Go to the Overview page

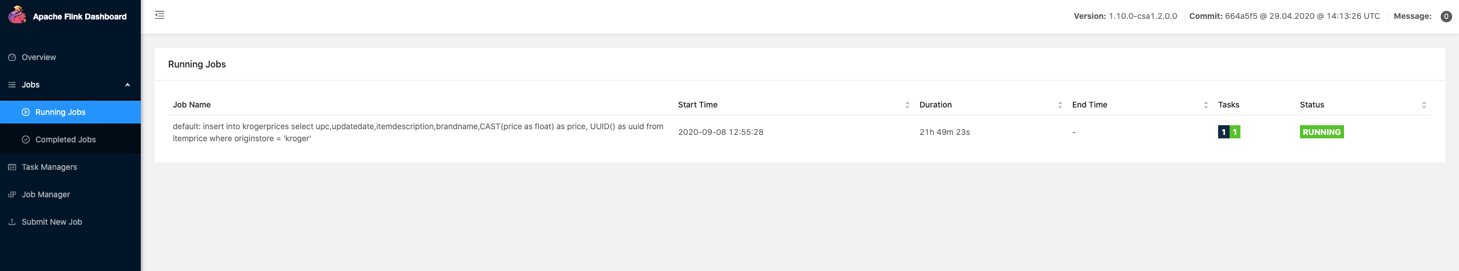[70, 57]
